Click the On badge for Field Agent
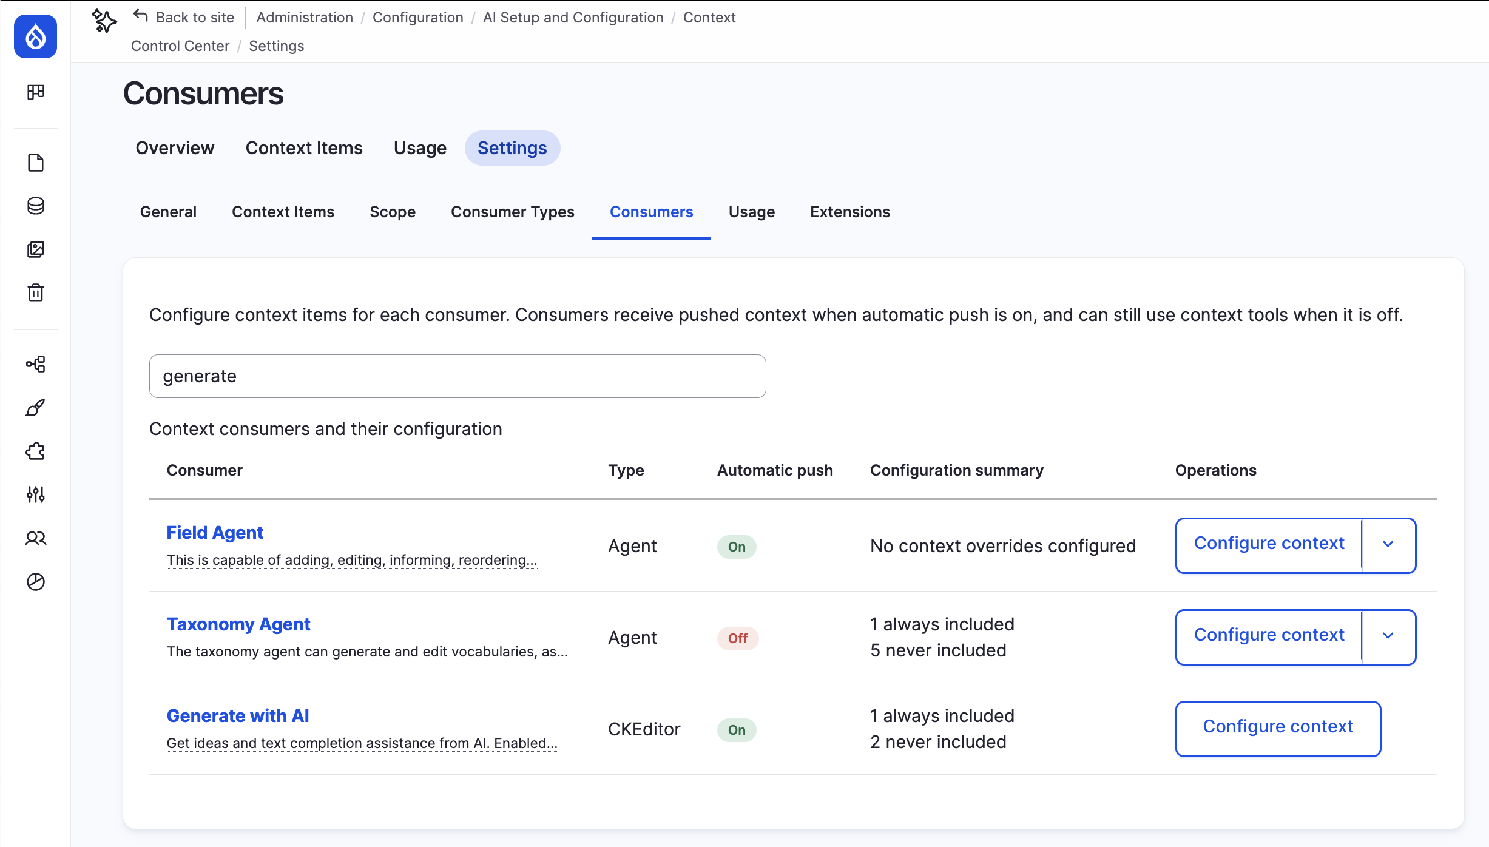 tap(737, 547)
